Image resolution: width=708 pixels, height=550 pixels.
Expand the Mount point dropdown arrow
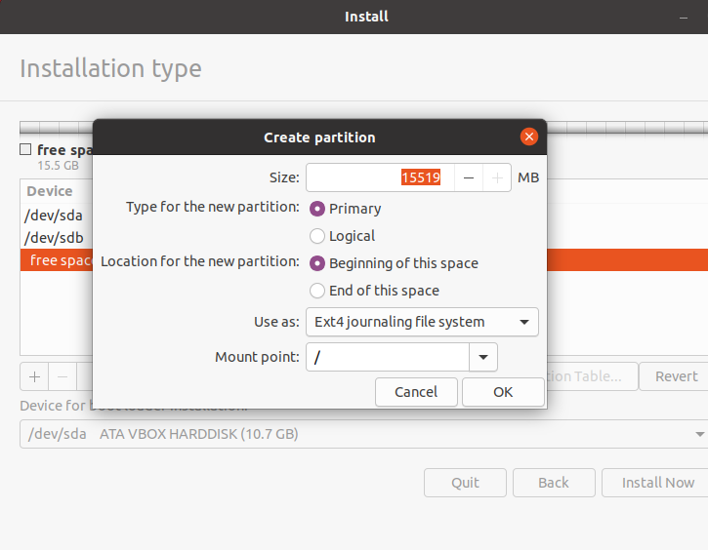pos(483,358)
